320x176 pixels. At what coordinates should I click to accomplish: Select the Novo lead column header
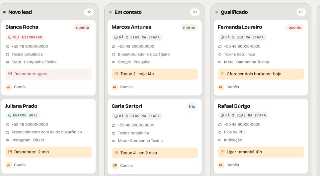(20, 12)
